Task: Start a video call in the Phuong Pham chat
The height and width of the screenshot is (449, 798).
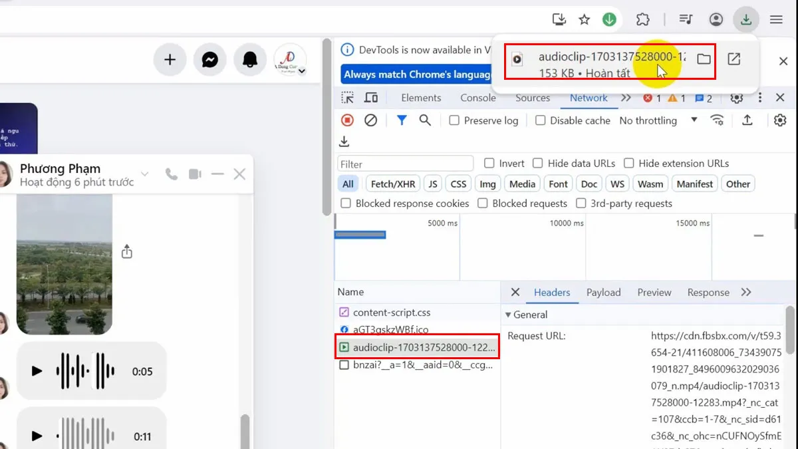Action: coord(194,174)
